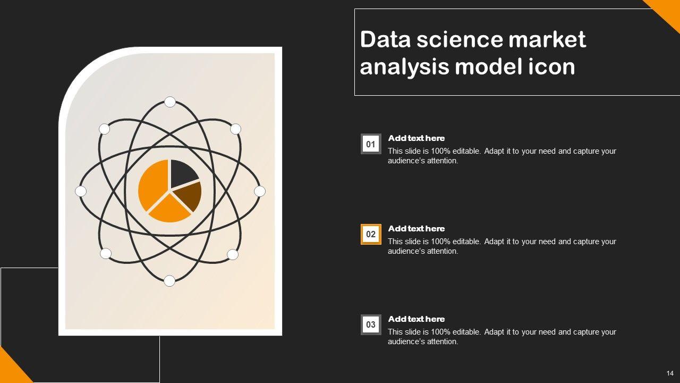Screen dimensions: 680x383
Task: Click the first 'Add text here' heading
Action: click(x=416, y=138)
